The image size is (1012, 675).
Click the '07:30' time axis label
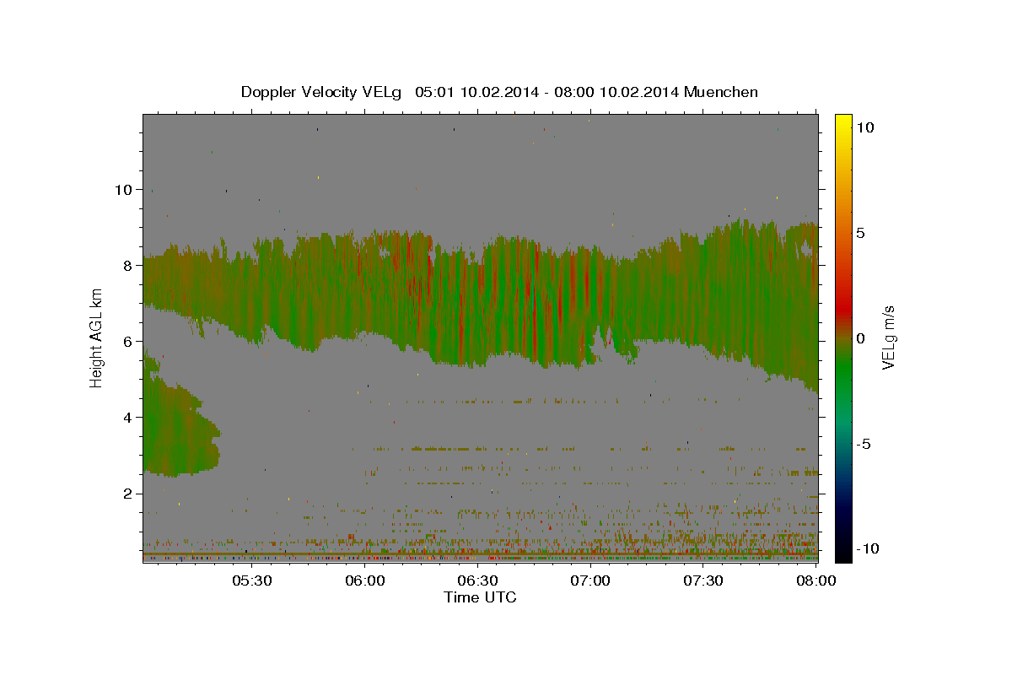pos(703,580)
